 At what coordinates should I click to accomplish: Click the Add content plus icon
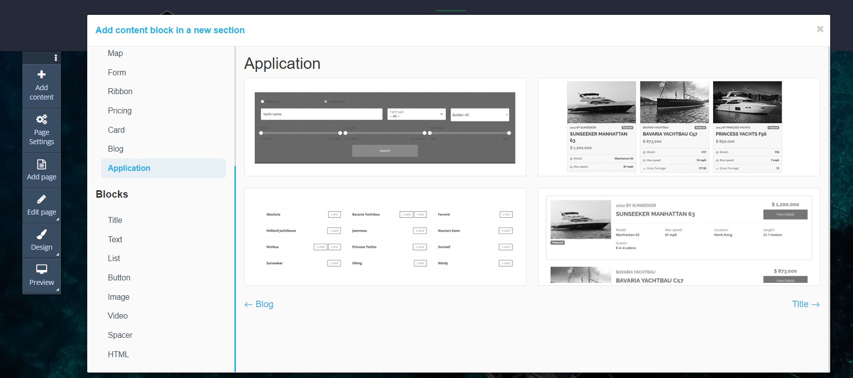[42, 74]
